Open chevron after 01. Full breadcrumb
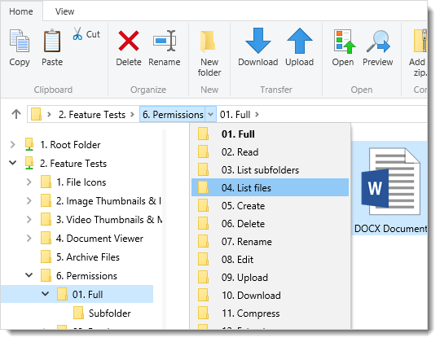The width and height of the screenshot is (440, 342). click(257, 114)
